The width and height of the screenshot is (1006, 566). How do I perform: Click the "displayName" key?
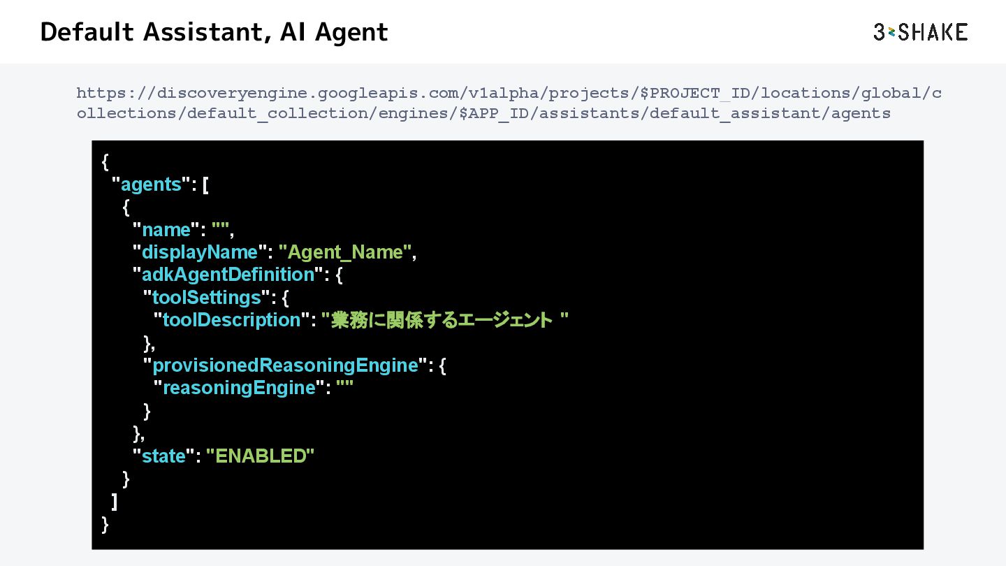(200, 252)
